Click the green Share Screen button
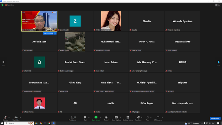Screen dimensions: 222x125 (96, 118)
